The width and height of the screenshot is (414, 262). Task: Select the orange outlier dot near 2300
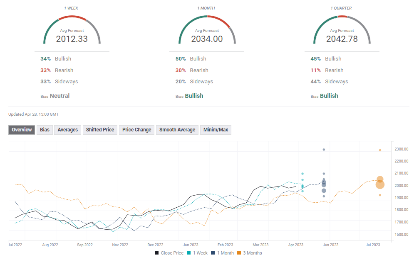point(380,150)
